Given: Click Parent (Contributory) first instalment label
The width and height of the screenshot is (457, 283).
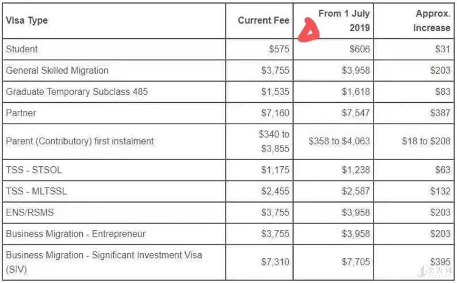Looking at the screenshot, I should pos(80,141).
